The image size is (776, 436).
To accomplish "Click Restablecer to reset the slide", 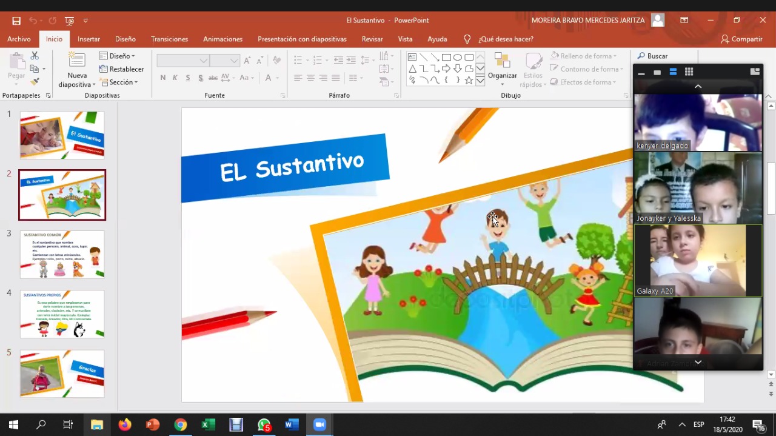I will click(121, 69).
